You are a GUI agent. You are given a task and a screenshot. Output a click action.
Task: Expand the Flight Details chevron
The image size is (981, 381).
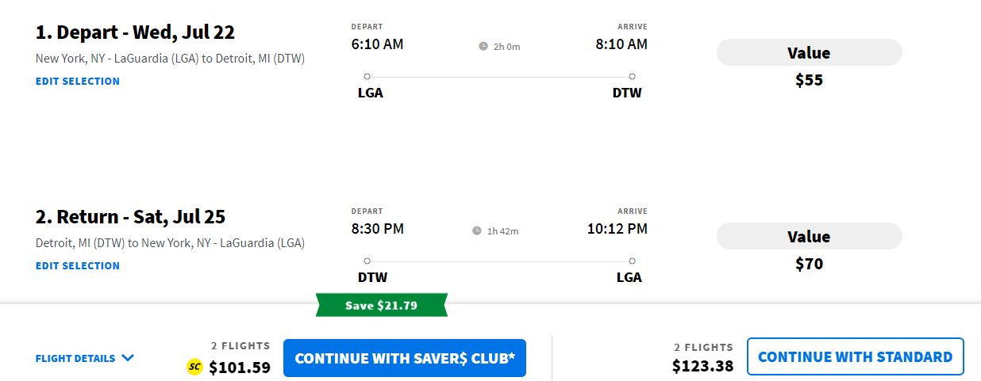[128, 358]
